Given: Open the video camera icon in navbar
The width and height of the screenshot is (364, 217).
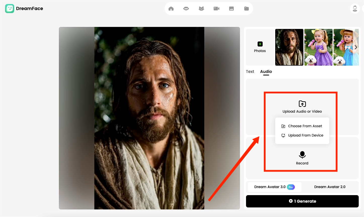Looking at the screenshot, I should pos(216,9).
